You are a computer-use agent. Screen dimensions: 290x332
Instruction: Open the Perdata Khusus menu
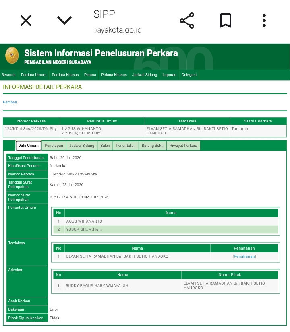click(65, 75)
